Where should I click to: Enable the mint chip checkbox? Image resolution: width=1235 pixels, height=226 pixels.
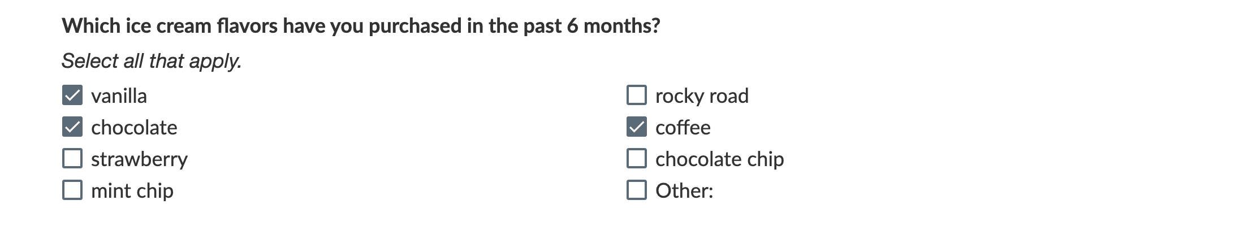pos(72,190)
